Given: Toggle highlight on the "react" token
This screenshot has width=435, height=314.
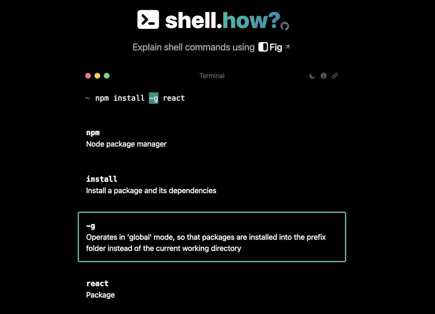Looking at the screenshot, I should [x=174, y=98].
